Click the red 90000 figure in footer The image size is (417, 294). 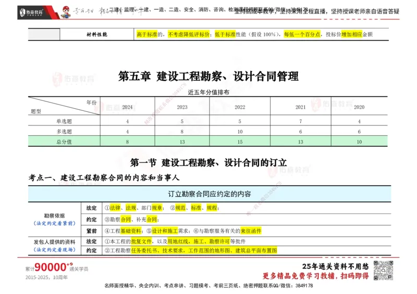pyautogui.click(x=51, y=267)
